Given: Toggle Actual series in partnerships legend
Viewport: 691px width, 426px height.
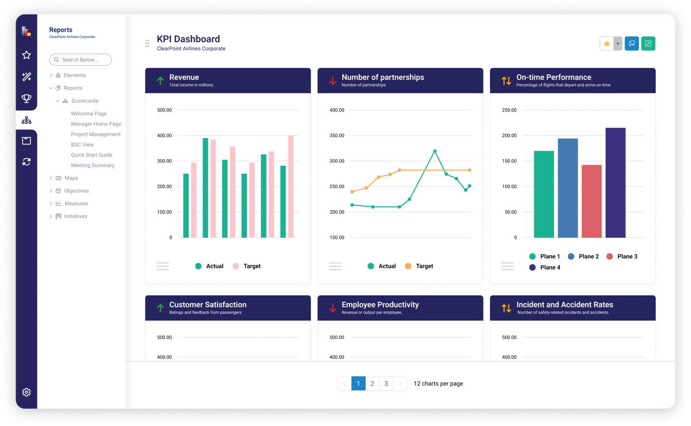Looking at the screenshot, I should tap(381, 266).
